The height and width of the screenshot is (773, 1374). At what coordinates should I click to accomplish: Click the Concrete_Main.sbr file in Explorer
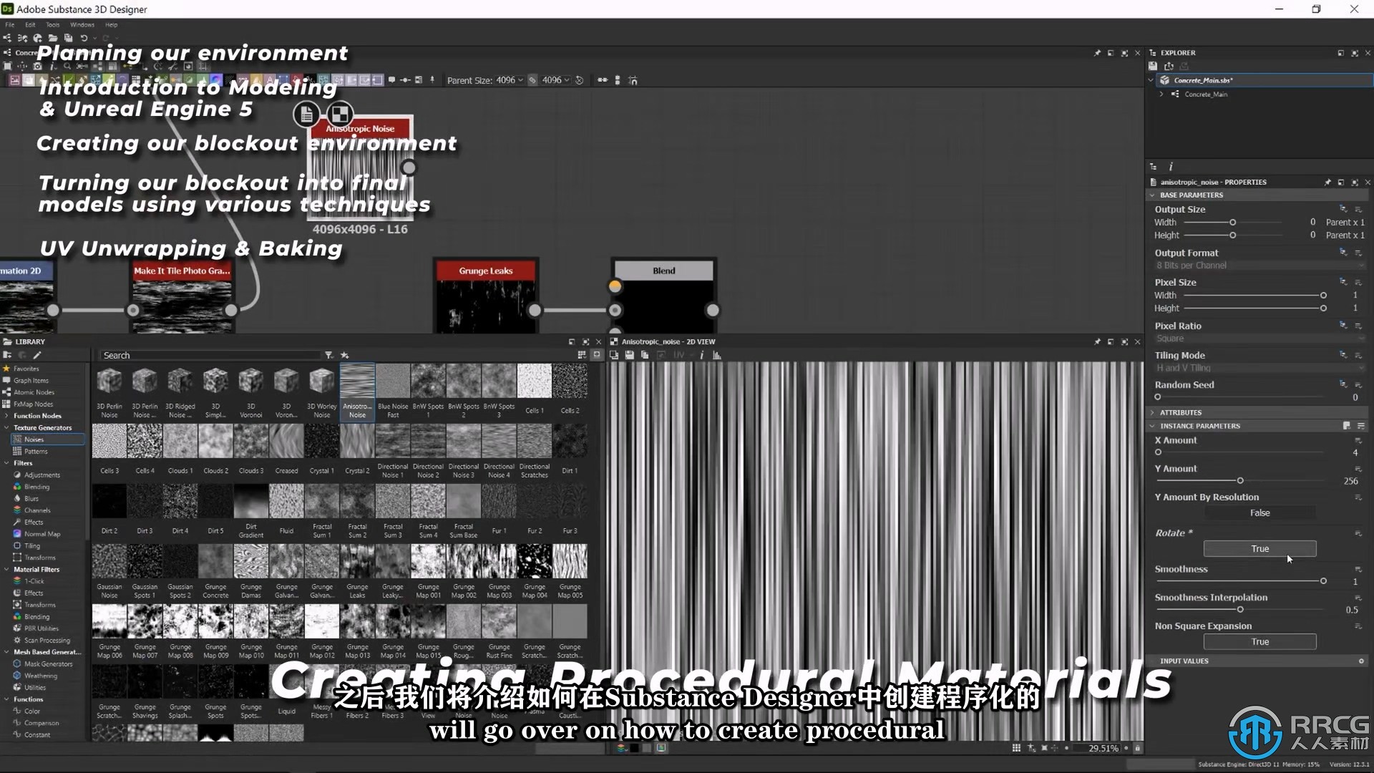click(1203, 79)
